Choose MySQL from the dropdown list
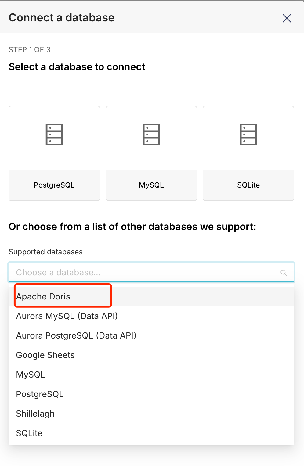 (31, 375)
